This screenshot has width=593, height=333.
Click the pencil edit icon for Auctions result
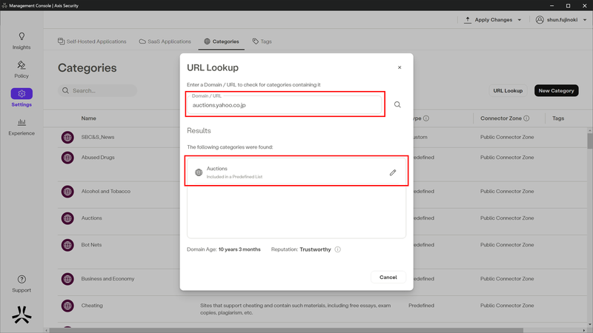click(x=393, y=172)
